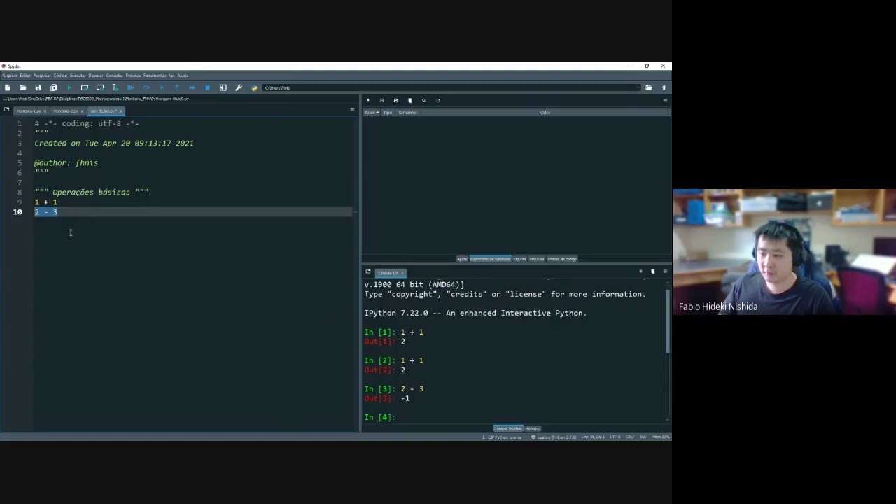This screenshot has width=896, height=504.
Task: Step over the current line in debugger
Action: coord(146,87)
